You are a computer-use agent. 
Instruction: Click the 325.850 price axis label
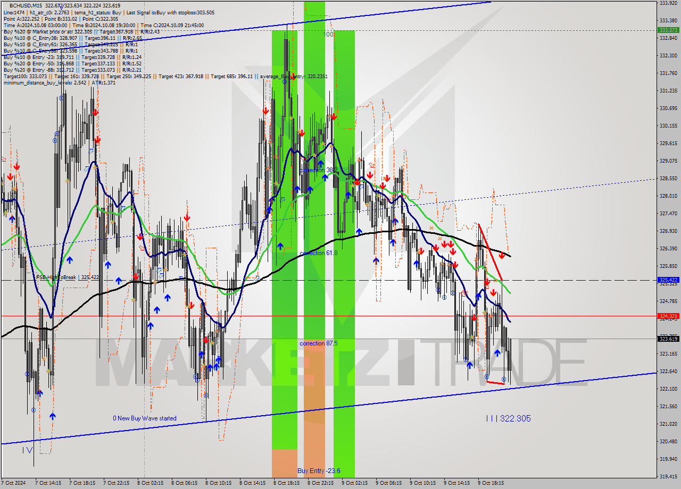[x=668, y=266]
